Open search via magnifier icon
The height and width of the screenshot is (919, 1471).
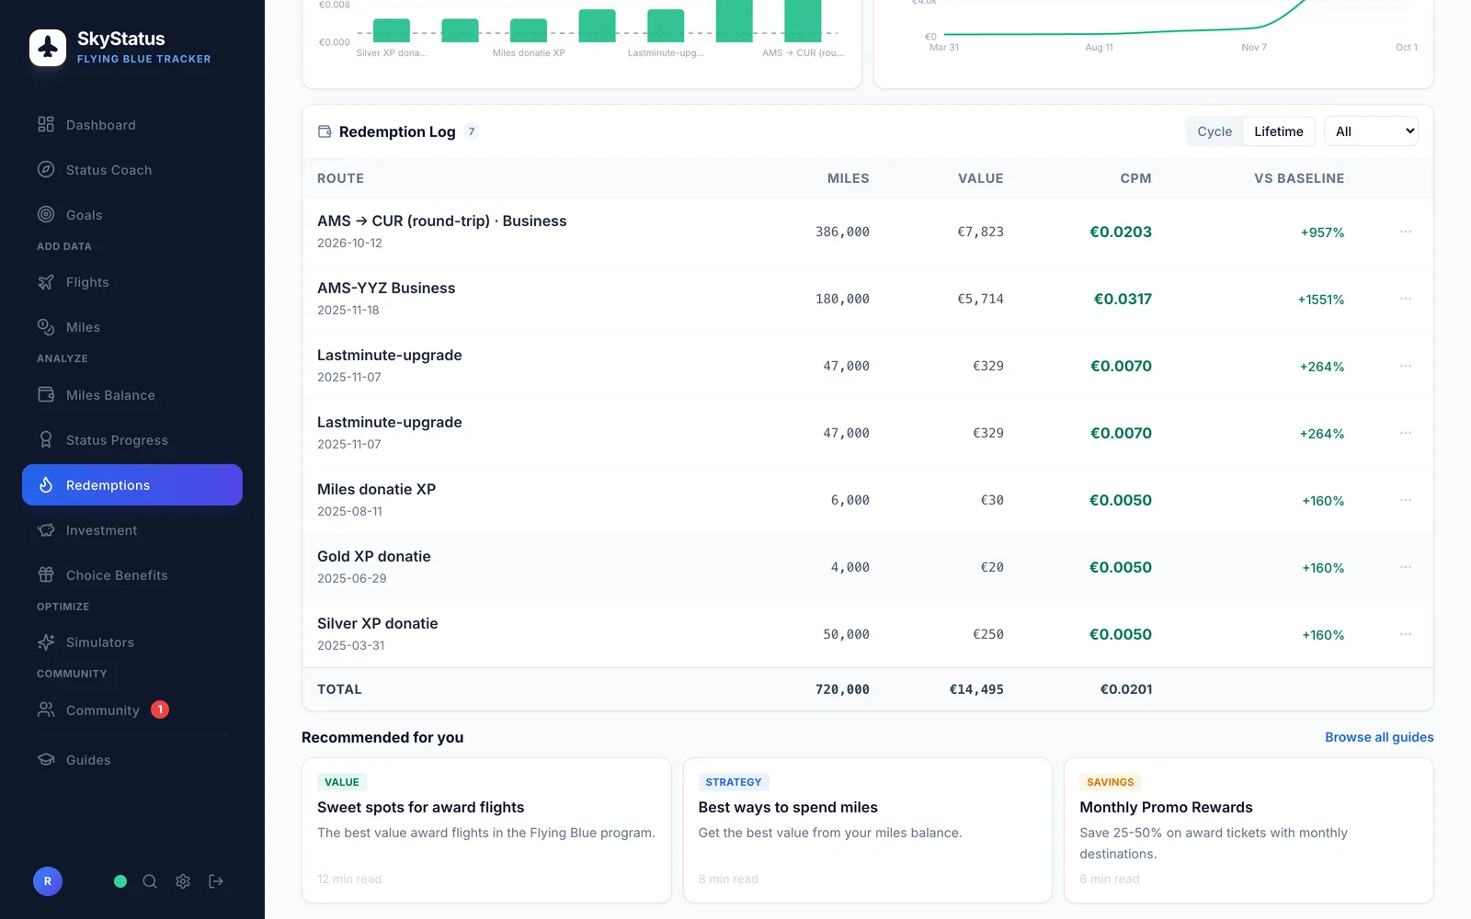pyautogui.click(x=150, y=881)
